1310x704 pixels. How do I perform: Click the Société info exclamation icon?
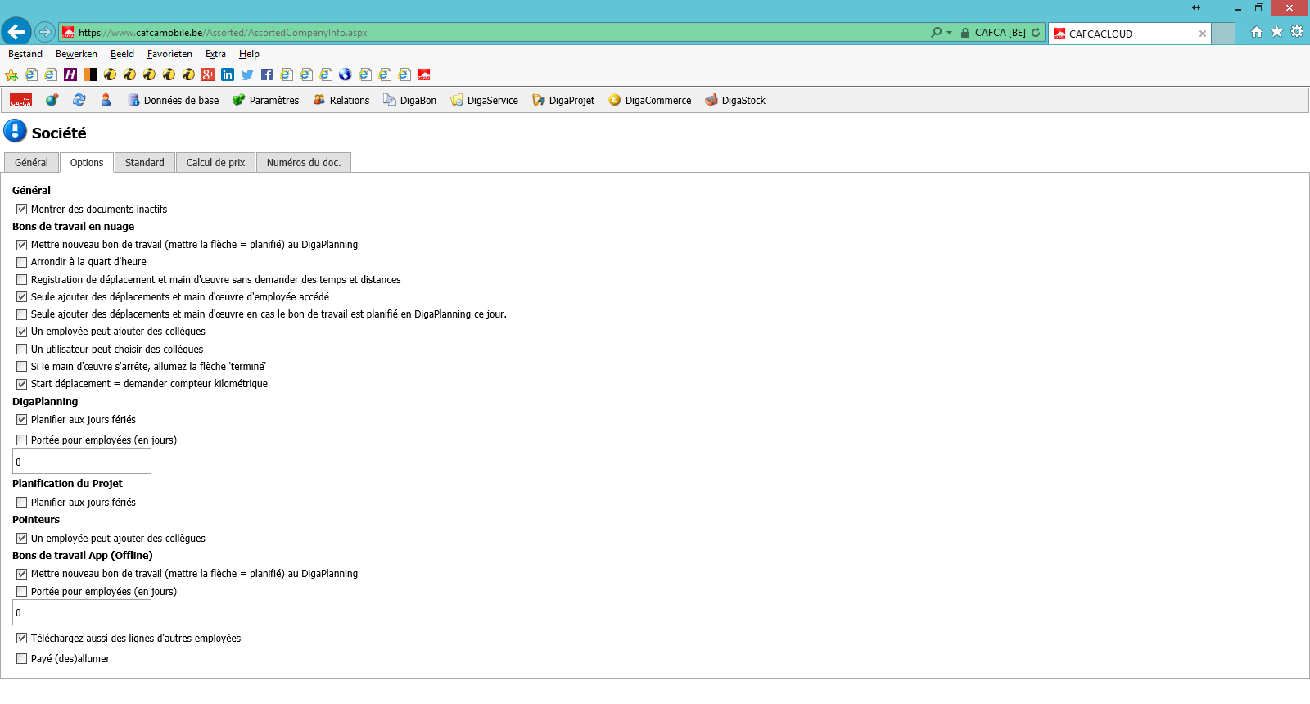coord(15,131)
